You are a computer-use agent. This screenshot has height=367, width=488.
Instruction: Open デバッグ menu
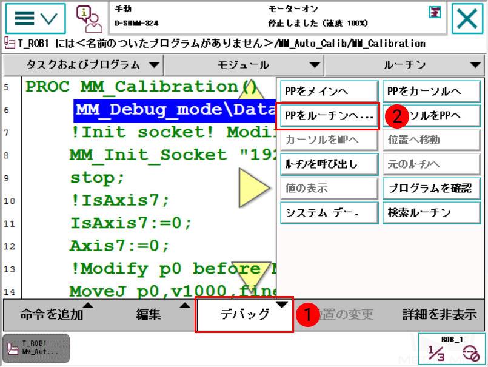(x=245, y=315)
